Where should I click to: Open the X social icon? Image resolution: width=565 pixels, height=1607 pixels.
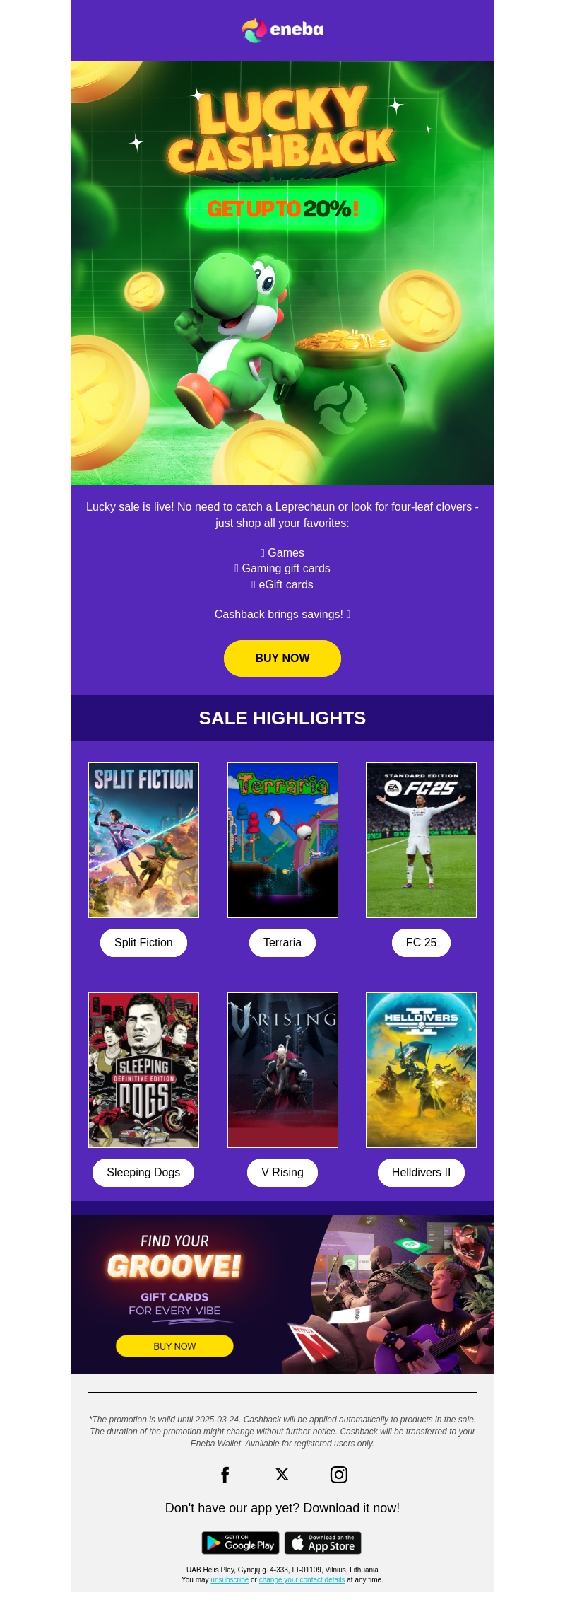pos(282,1474)
